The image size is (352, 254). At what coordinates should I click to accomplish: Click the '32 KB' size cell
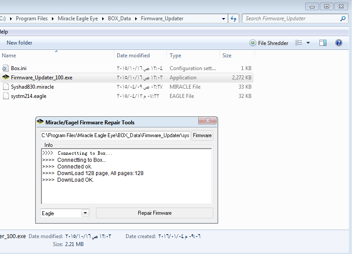click(x=245, y=96)
